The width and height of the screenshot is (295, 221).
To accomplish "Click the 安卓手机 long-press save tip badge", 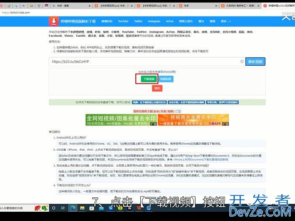I will point(186,102).
